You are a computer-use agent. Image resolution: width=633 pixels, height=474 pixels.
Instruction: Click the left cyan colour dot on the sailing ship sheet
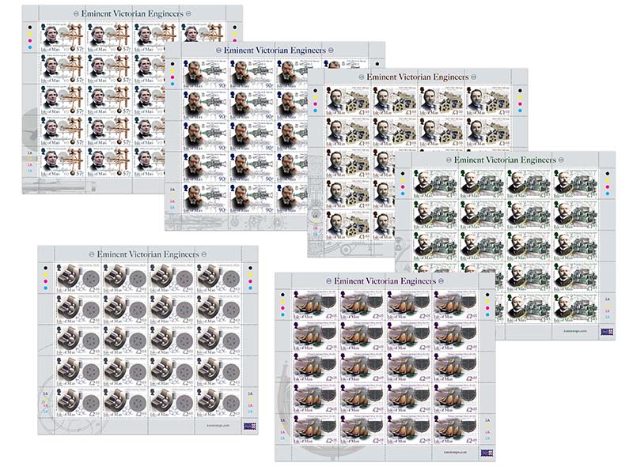282,314
